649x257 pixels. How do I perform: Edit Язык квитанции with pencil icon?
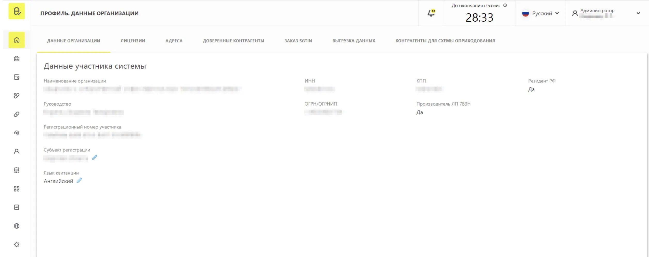79,181
